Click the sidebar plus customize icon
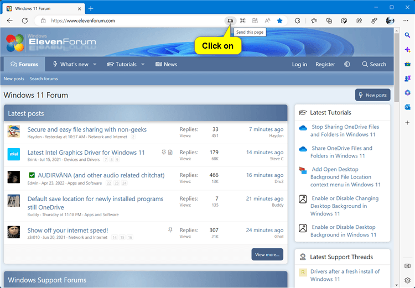The height and width of the screenshot is (288, 415). click(407, 123)
